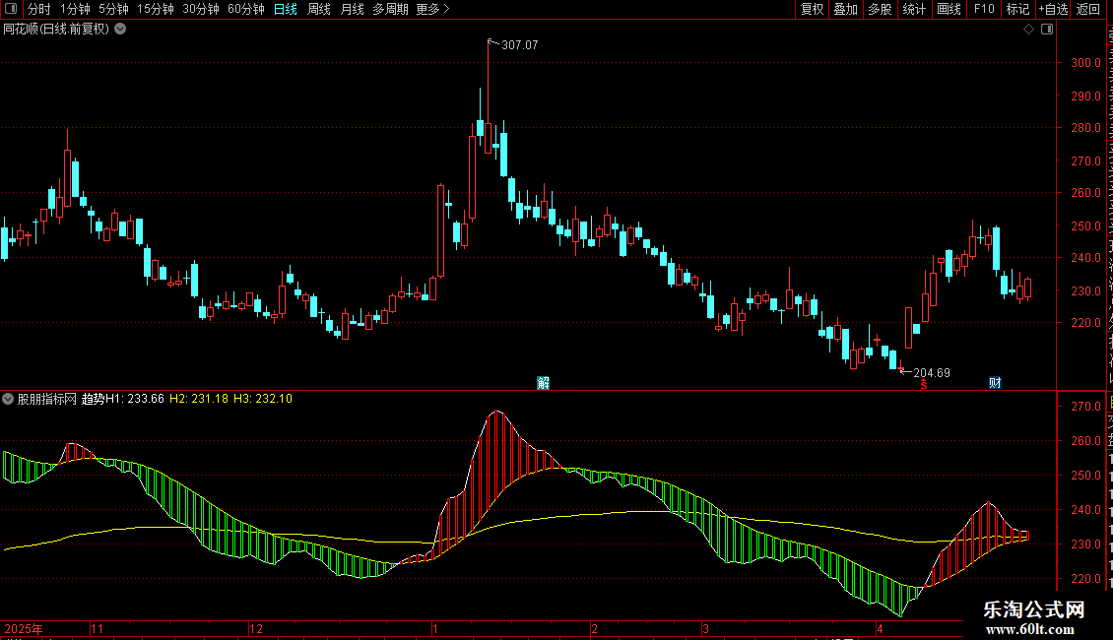Select the 60分钟 period tab

pyautogui.click(x=245, y=9)
